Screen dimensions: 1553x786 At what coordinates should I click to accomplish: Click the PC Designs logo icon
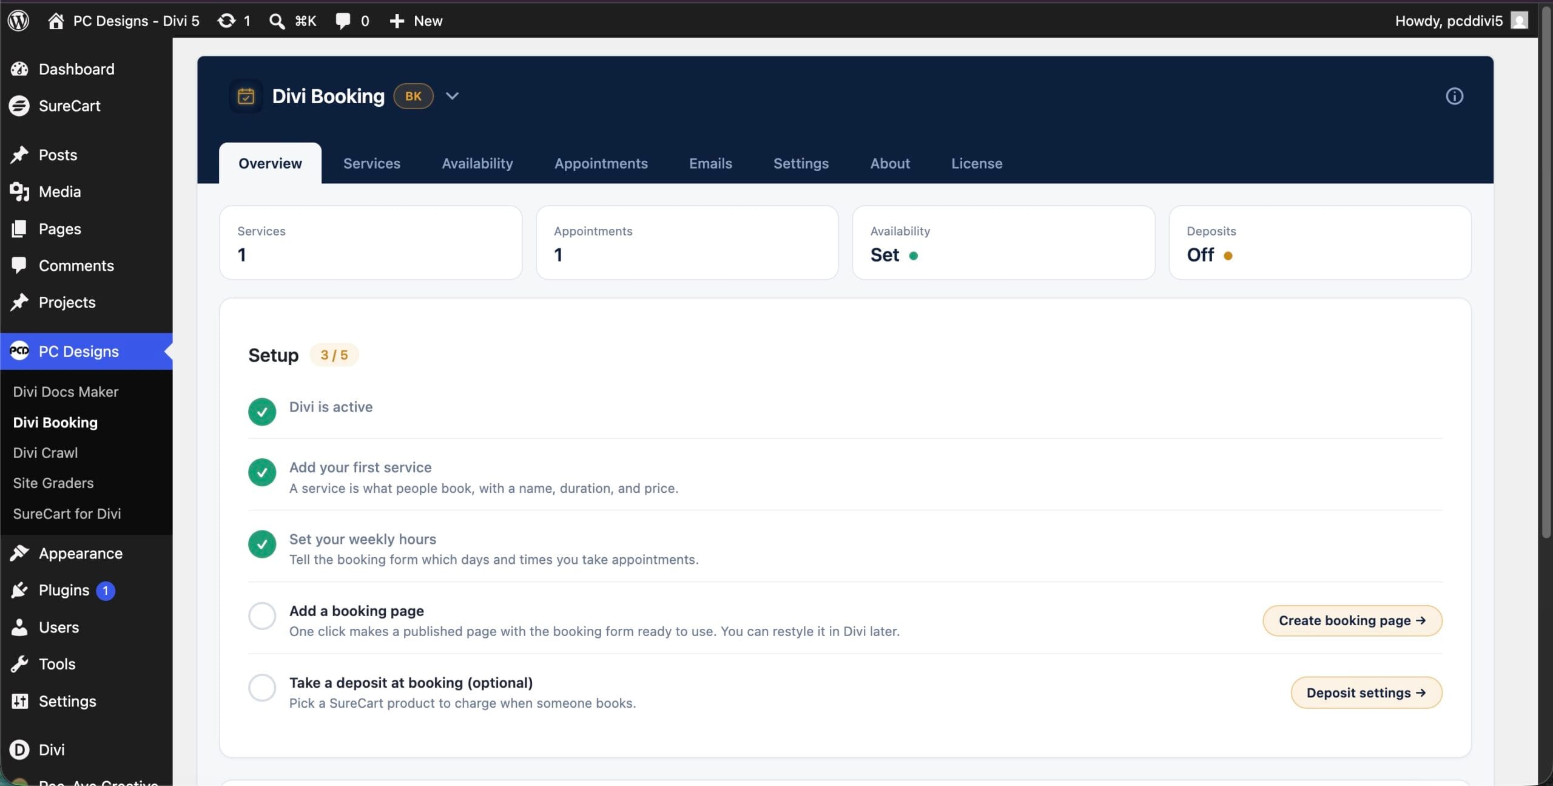tap(19, 351)
